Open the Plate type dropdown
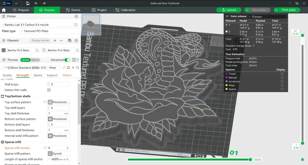308x165 pixels. tap(49, 31)
